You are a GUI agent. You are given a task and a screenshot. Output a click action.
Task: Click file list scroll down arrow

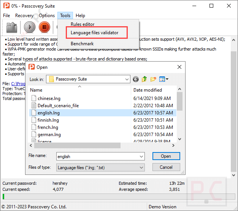point(179,139)
